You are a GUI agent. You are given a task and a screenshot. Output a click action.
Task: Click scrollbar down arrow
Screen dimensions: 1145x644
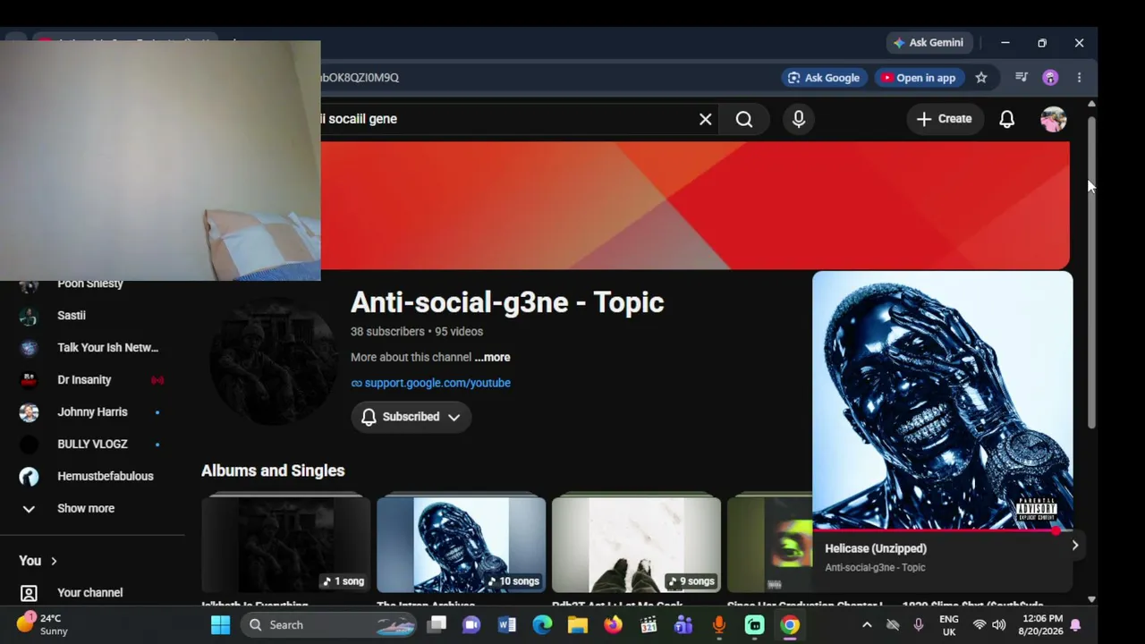[x=1091, y=599]
